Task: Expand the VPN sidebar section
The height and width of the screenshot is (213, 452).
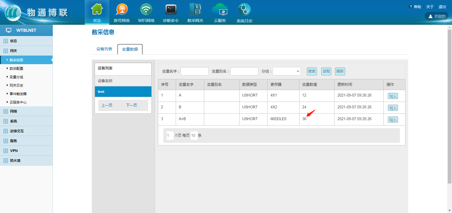Action: pos(26,151)
